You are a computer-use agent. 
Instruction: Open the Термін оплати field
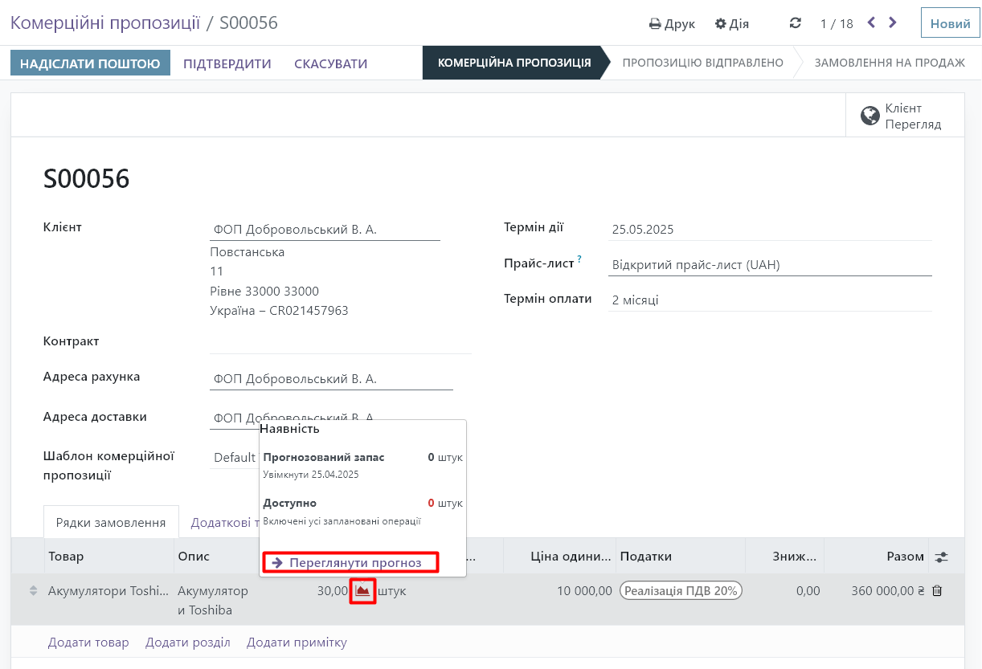point(769,300)
